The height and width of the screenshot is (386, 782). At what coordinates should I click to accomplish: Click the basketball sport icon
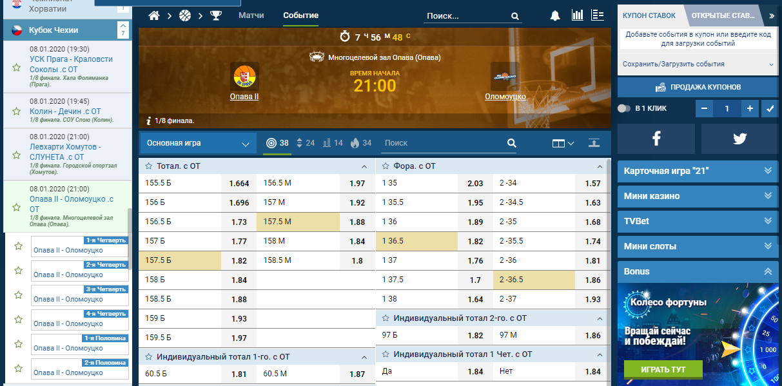[x=185, y=15]
